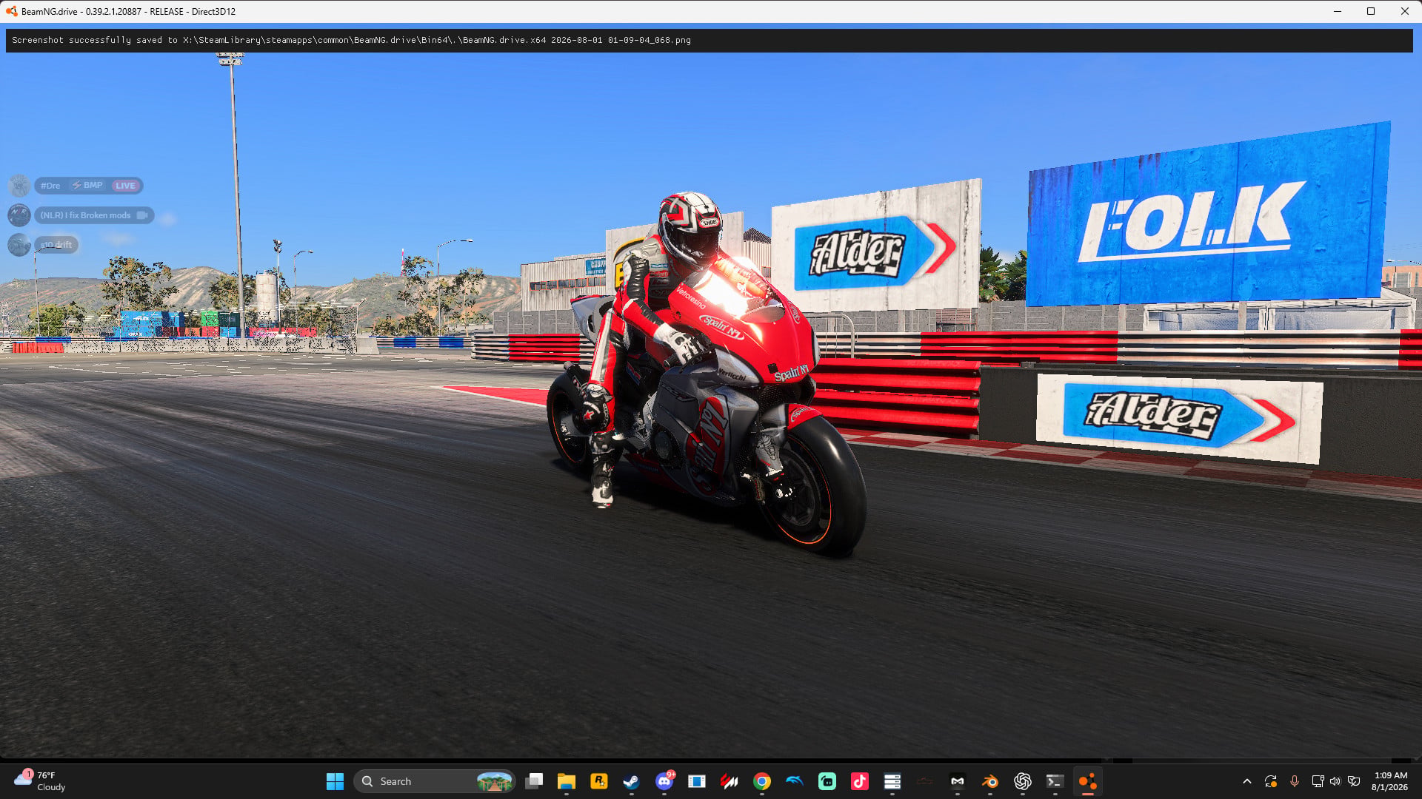Open the blue dolphin taskbar app
1422x799 pixels.
click(x=795, y=781)
